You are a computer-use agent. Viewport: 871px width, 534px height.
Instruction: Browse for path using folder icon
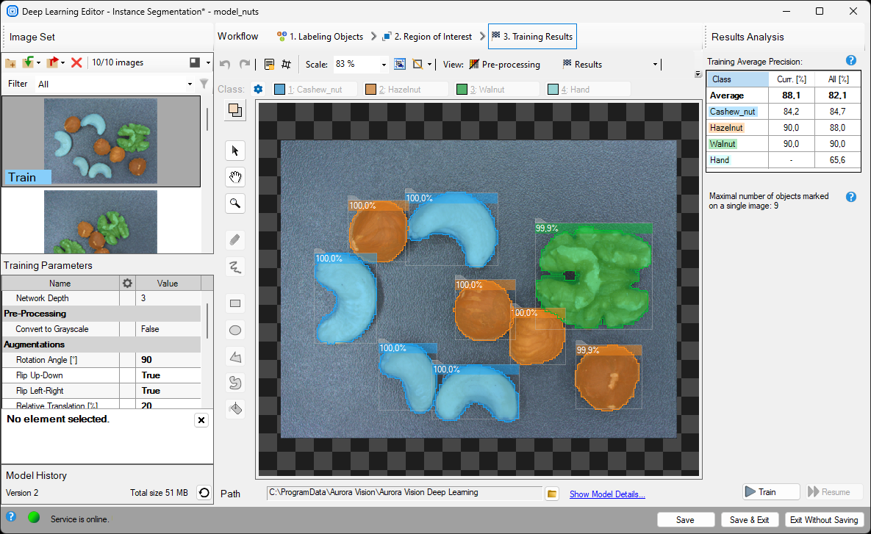(553, 494)
